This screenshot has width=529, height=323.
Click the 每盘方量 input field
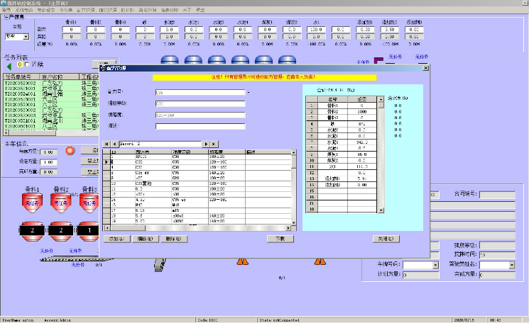point(48,152)
